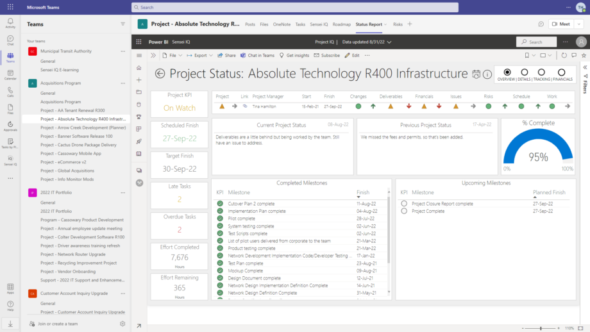590x332 pixels.
Task: Switch to the Risks tab
Action: coord(398,24)
